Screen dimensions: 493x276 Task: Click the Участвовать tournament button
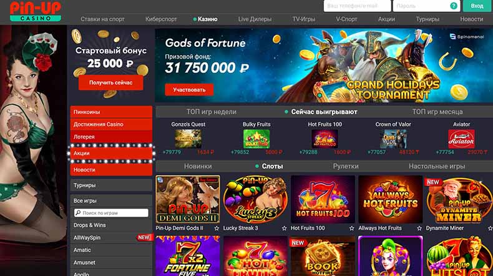189,90
